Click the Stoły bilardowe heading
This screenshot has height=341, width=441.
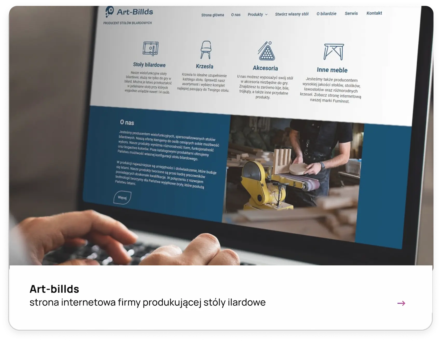(149, 65)
